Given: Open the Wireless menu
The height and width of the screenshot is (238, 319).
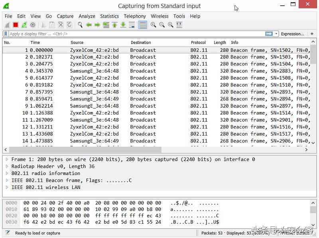Looking at the screenshot, I should click(159, 16).
